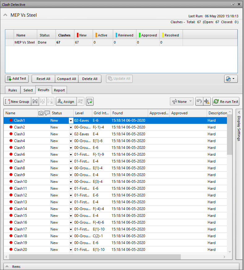Click the Grid Int... column header
244x270 pixels.
point(101,113)
